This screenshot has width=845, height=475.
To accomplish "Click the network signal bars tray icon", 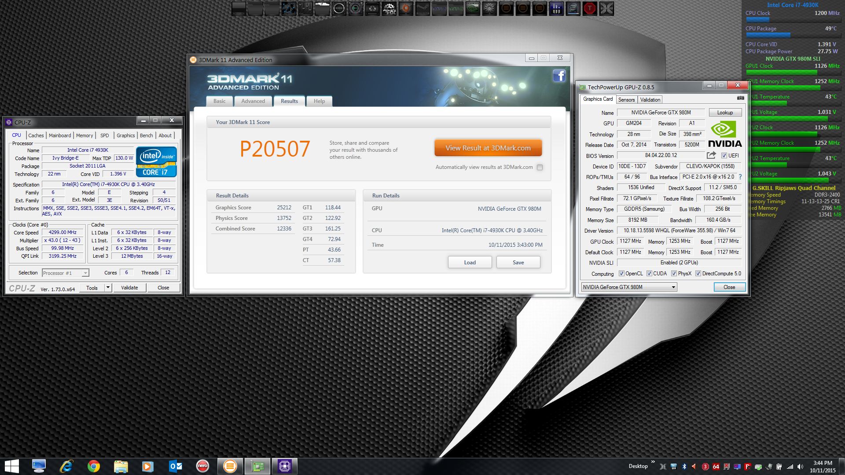I will click(x=790, y=467).
